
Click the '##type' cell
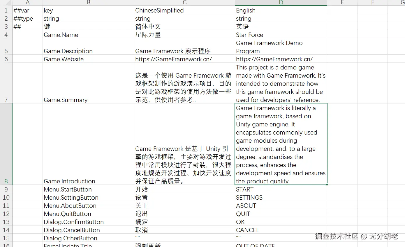click(x=27, y=18)
